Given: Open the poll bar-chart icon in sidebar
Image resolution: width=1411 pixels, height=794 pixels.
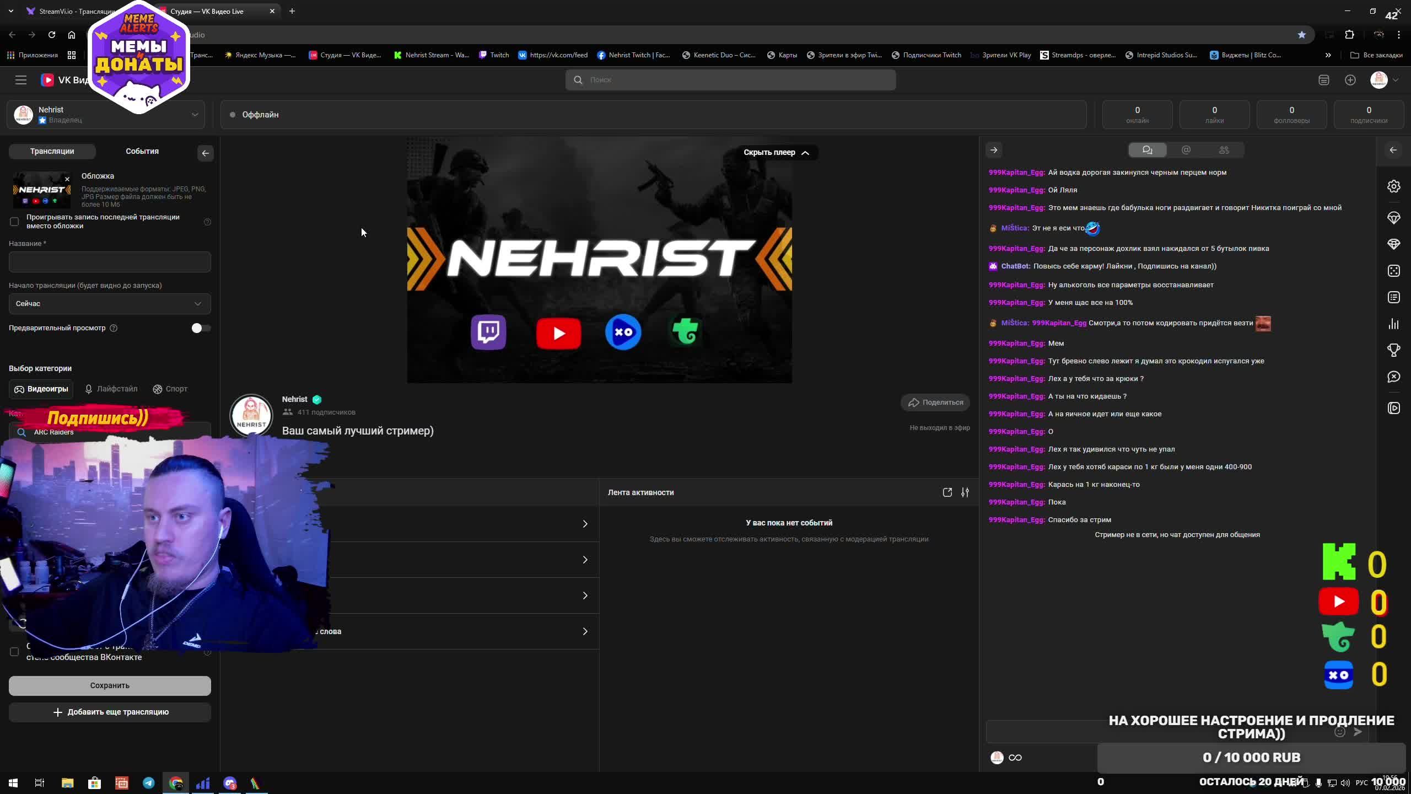Looking at the screenshot, I should (x=1393, y=324).
